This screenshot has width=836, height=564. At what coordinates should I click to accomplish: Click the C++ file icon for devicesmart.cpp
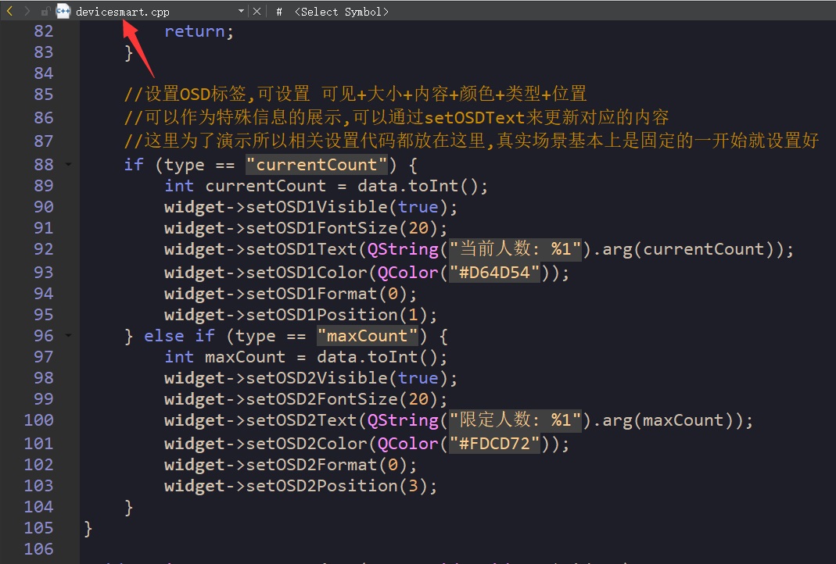pos(63,12)
